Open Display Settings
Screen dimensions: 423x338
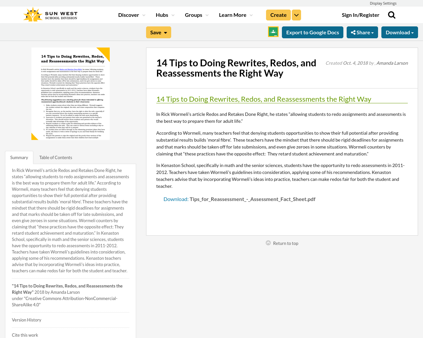tap(383, 3)
